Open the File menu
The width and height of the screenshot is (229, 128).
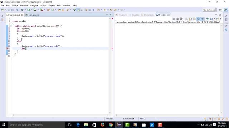pos(3,6)
